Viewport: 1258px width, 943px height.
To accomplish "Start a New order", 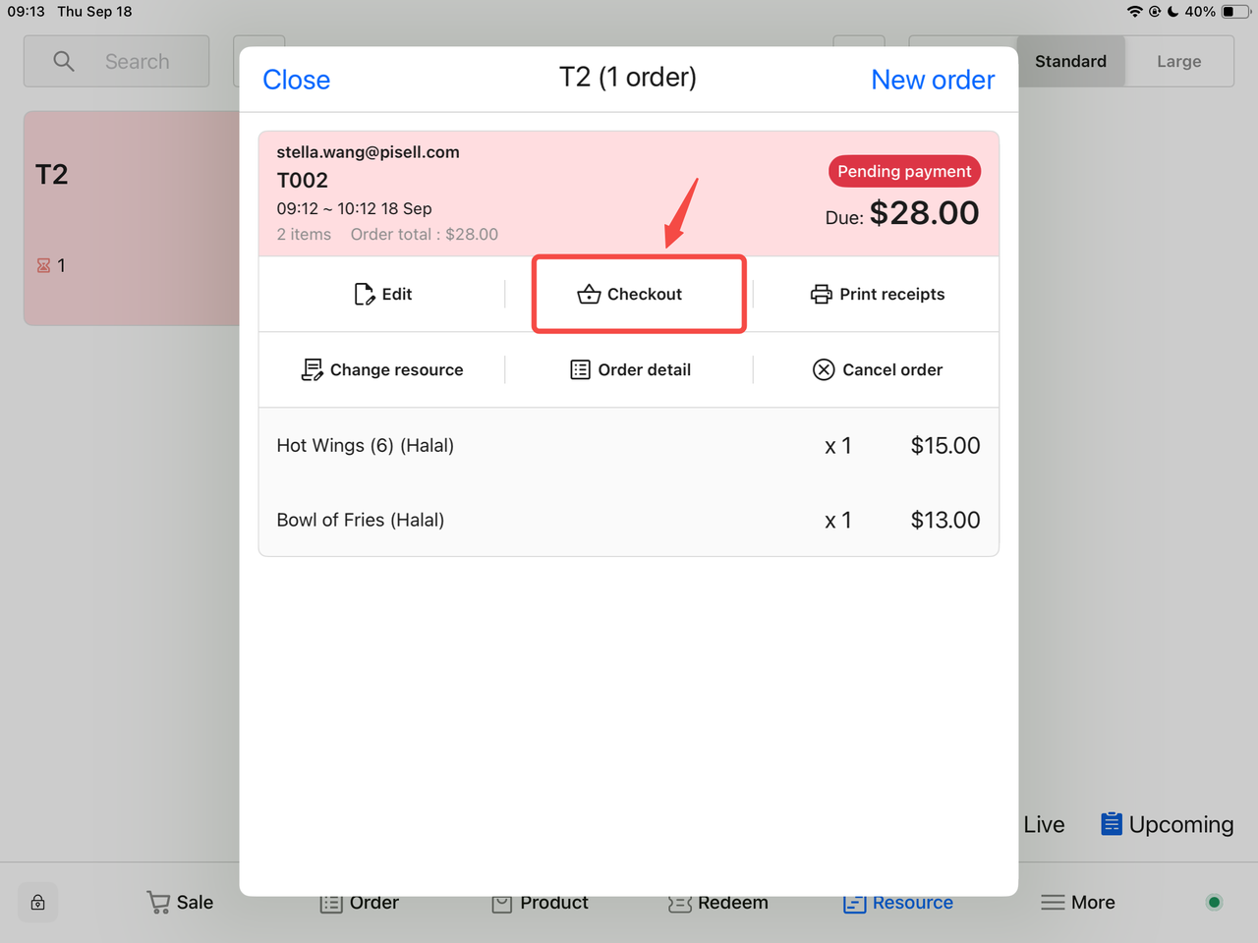I will pos(932,80).
